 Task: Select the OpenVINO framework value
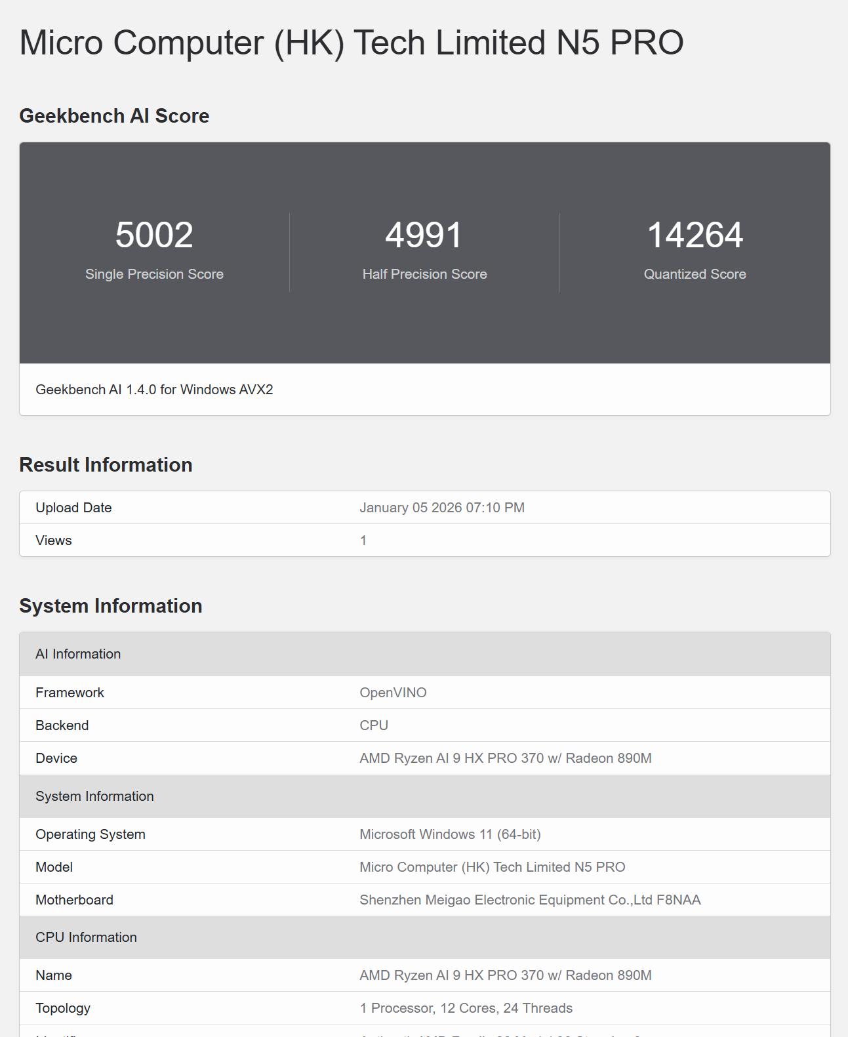point(393,693)
